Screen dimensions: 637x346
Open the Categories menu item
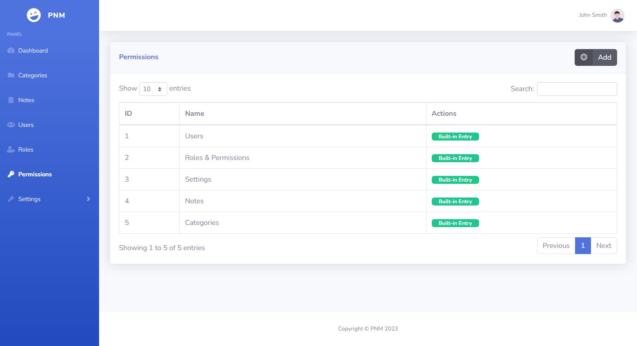32,75
